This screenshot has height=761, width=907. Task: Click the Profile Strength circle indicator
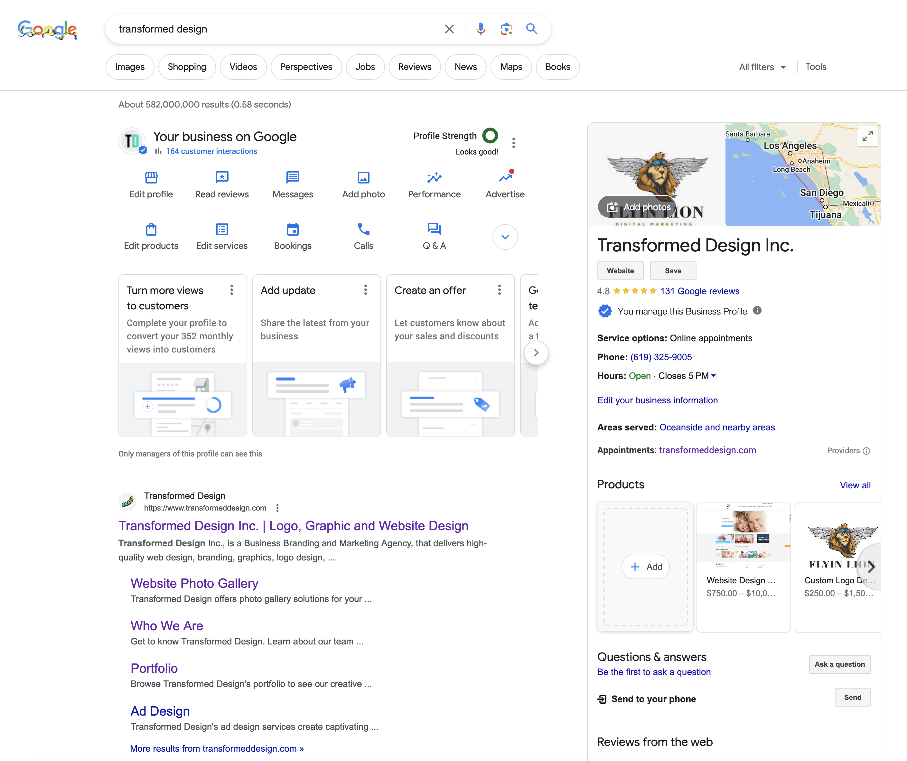(x=490, y=136)
